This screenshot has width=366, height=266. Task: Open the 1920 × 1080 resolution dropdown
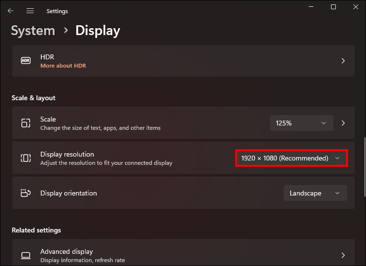coord(291,158)
